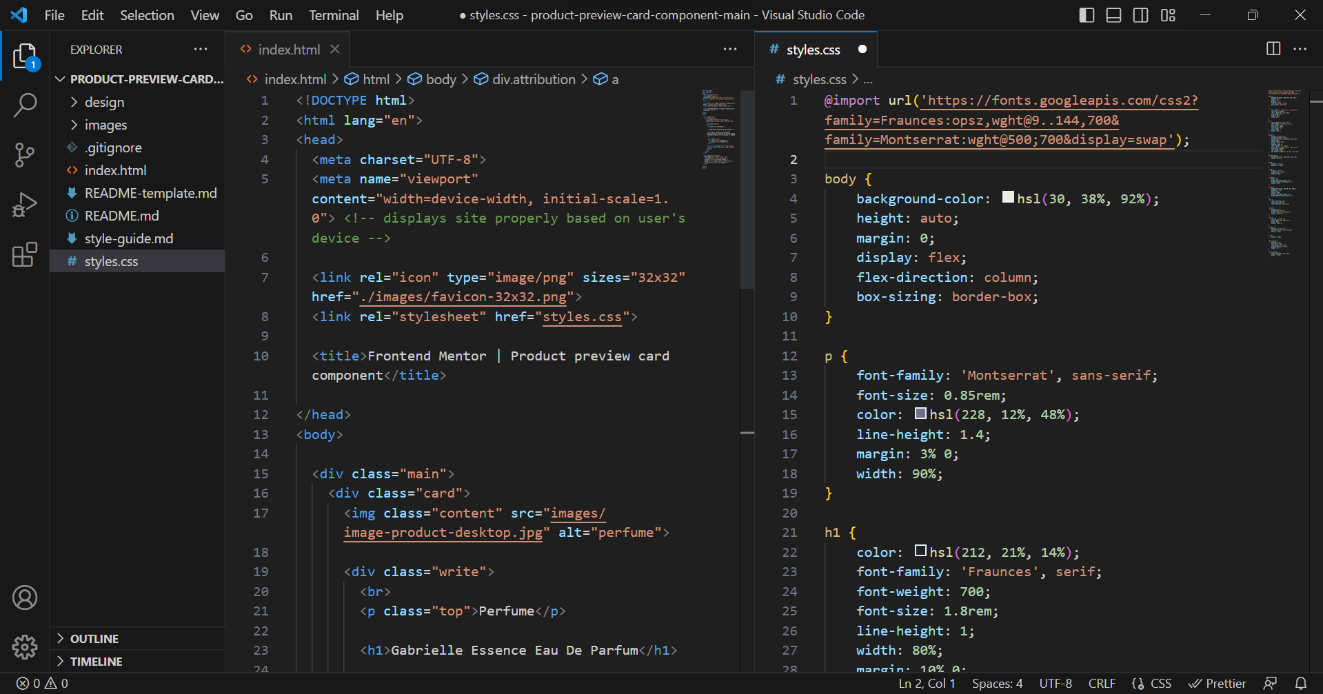
Task: Open Explorer Views and More Actions menu
Action: [x=201, y=49]
